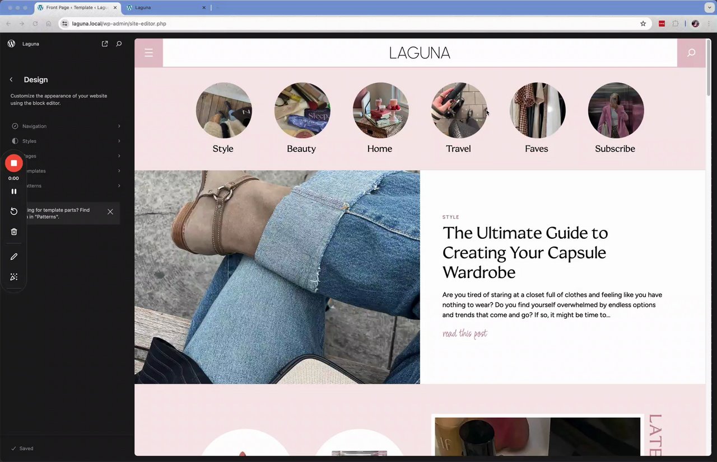Open View site external link icon

point(105,44)
